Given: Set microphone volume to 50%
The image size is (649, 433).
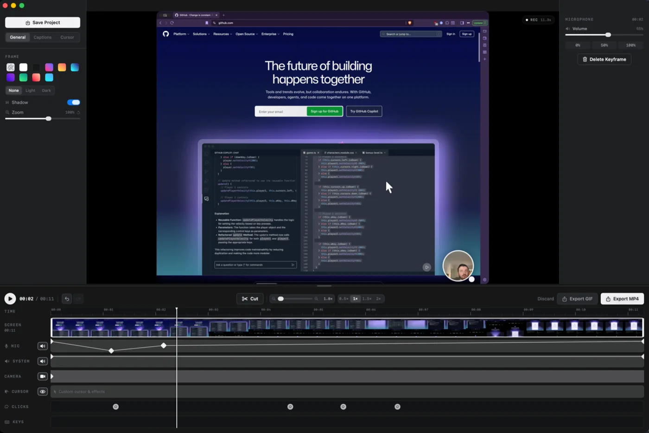Looking at the screenshot, I should click(604, 45).
